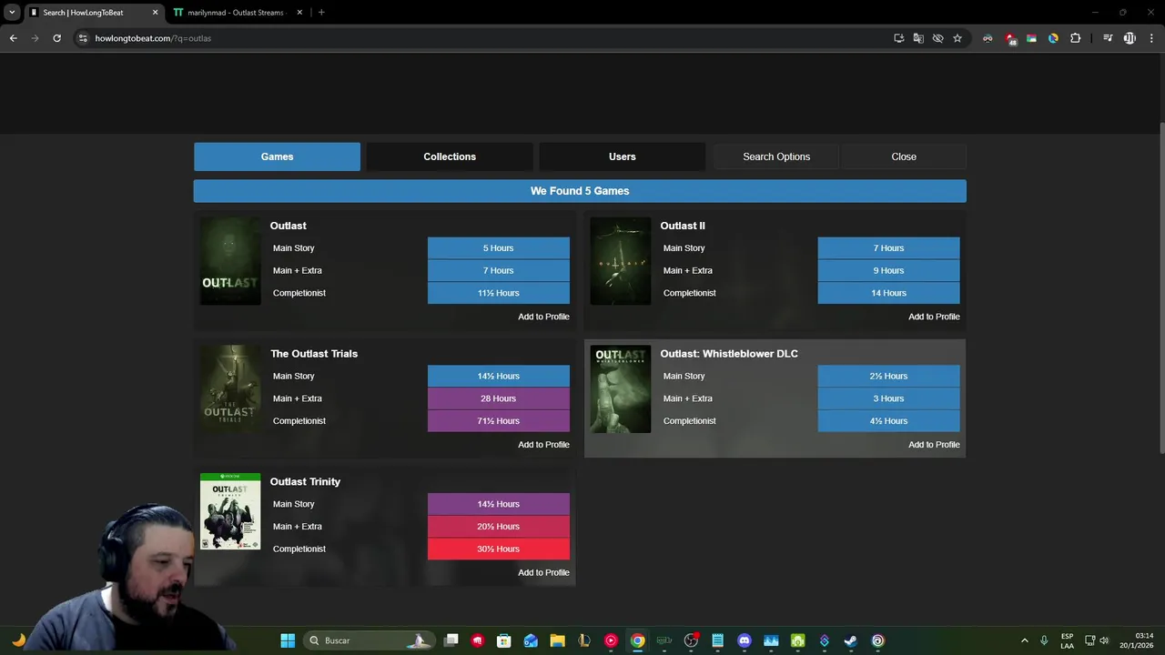Click the install app icon in the address bar

pos(898,38)
